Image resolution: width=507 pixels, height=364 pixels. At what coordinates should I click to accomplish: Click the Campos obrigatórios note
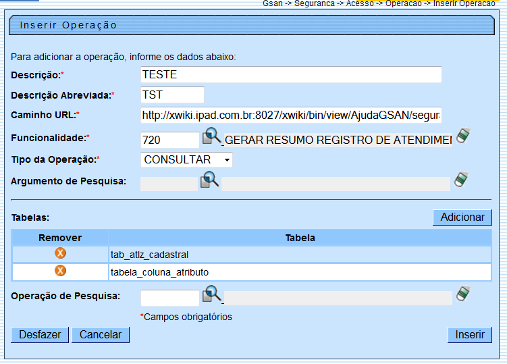(186, 317)
